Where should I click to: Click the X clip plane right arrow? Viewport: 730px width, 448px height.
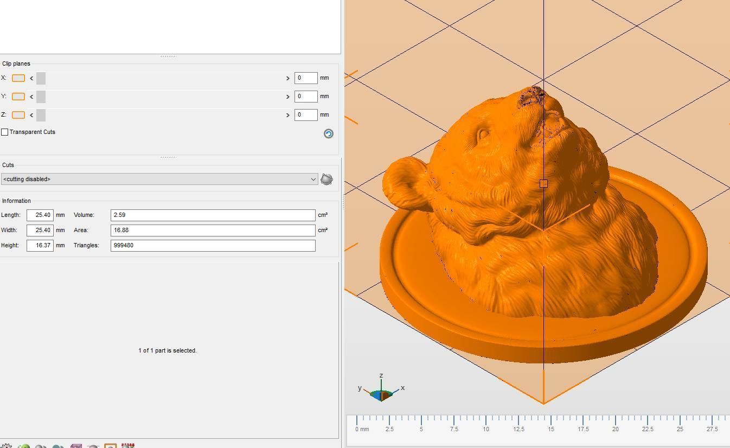tap(287, 78)
